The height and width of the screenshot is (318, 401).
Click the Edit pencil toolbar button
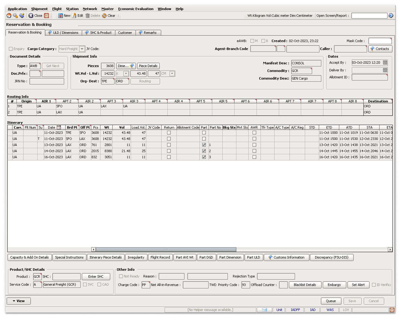pos(78,16)
